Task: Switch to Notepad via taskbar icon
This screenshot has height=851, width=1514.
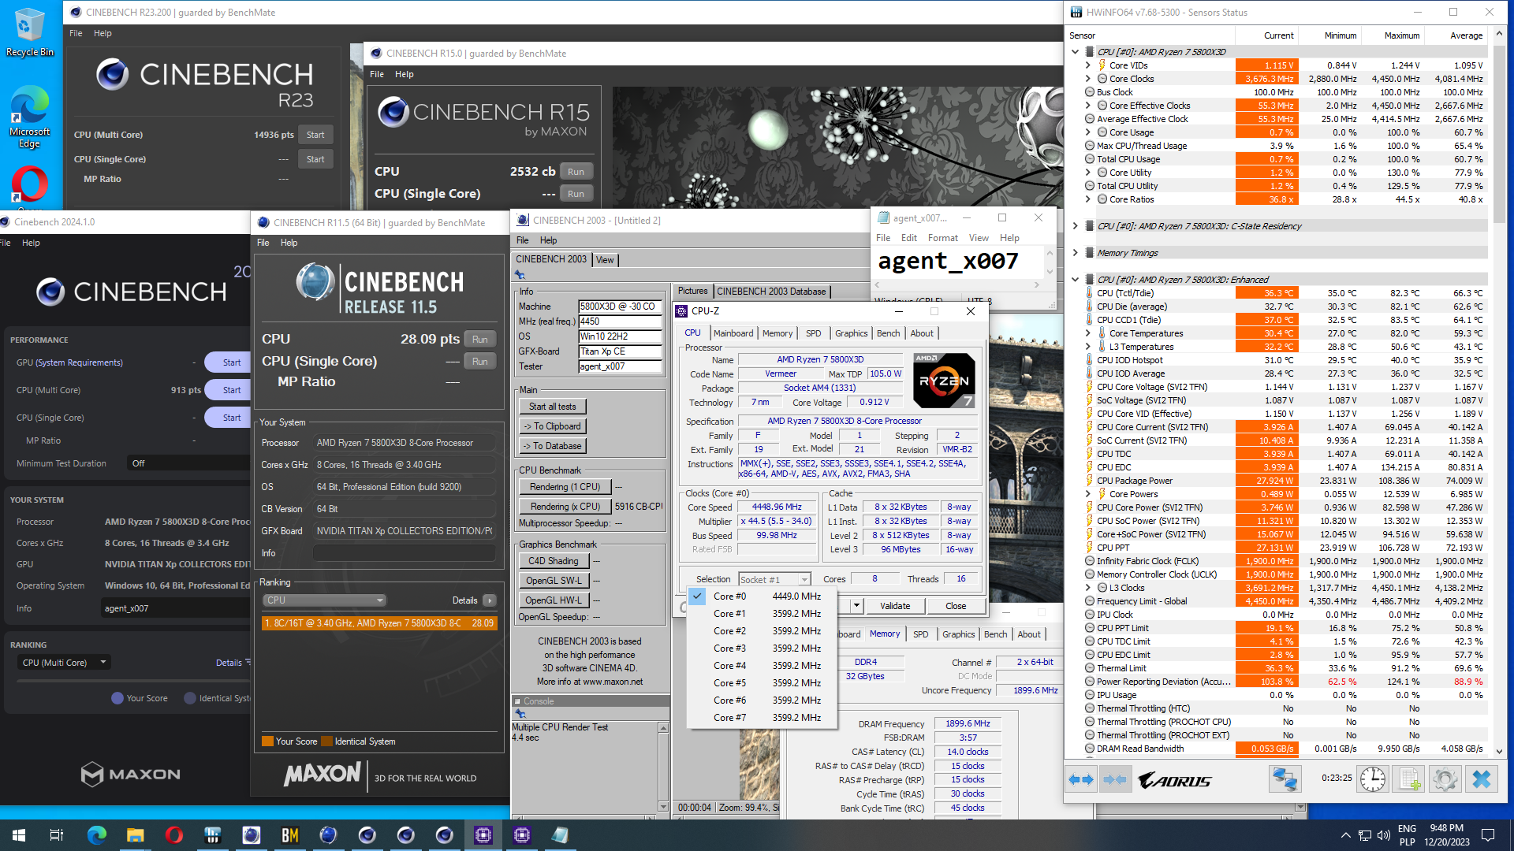Action: click(x=560, y=835)
